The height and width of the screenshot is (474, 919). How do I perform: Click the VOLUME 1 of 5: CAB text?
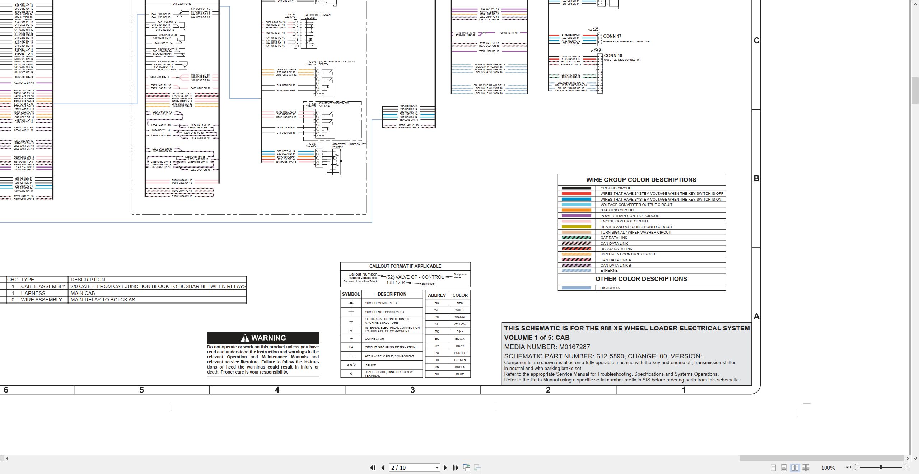[x=537, y=338]
